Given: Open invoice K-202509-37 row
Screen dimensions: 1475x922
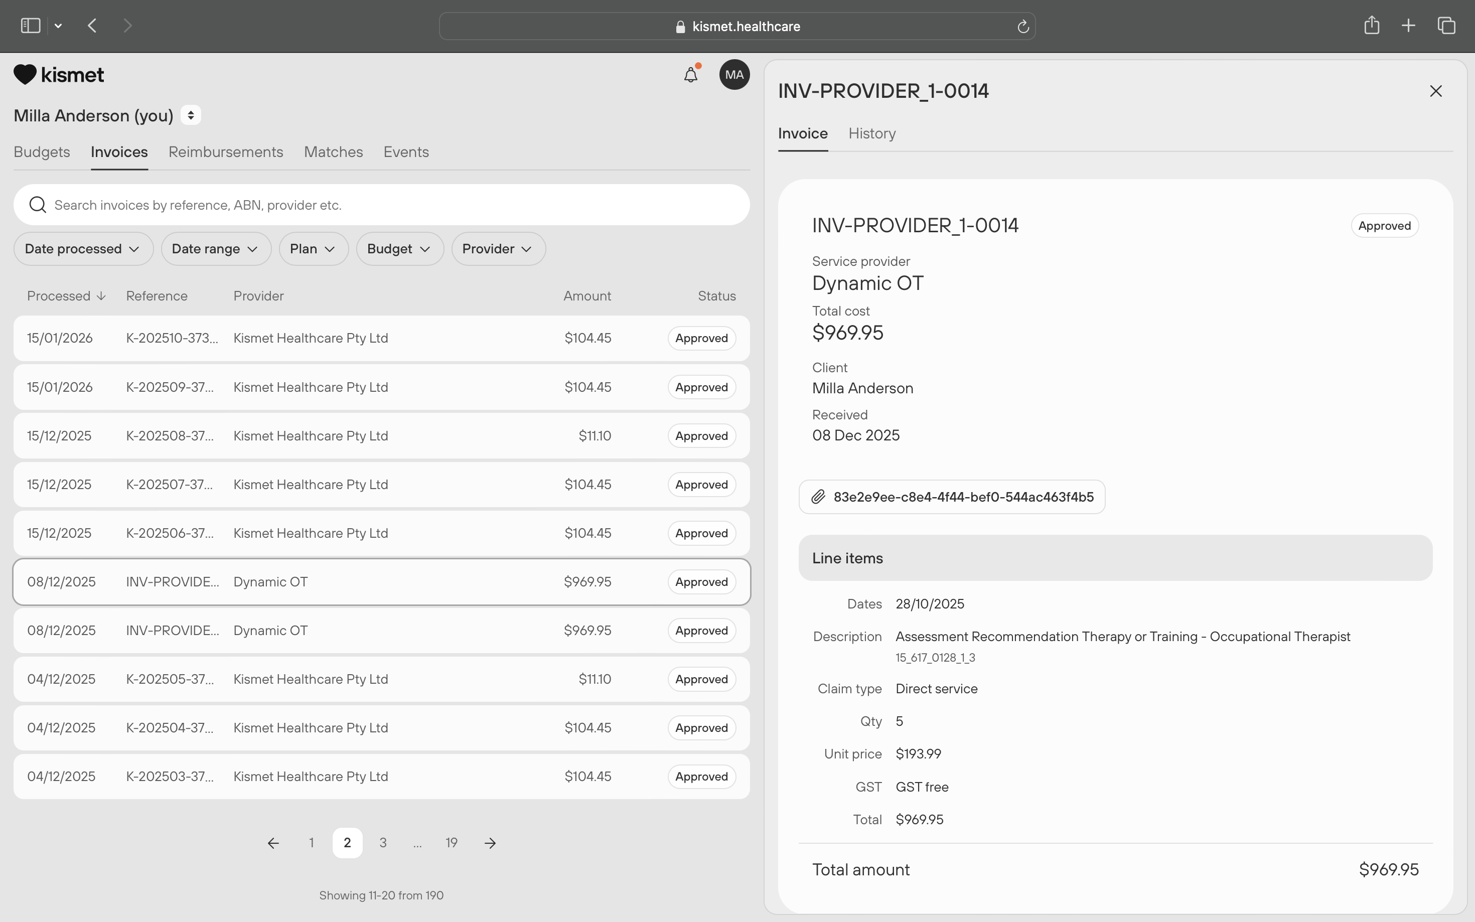Looking at the screenshot, I should coord(382,387).
